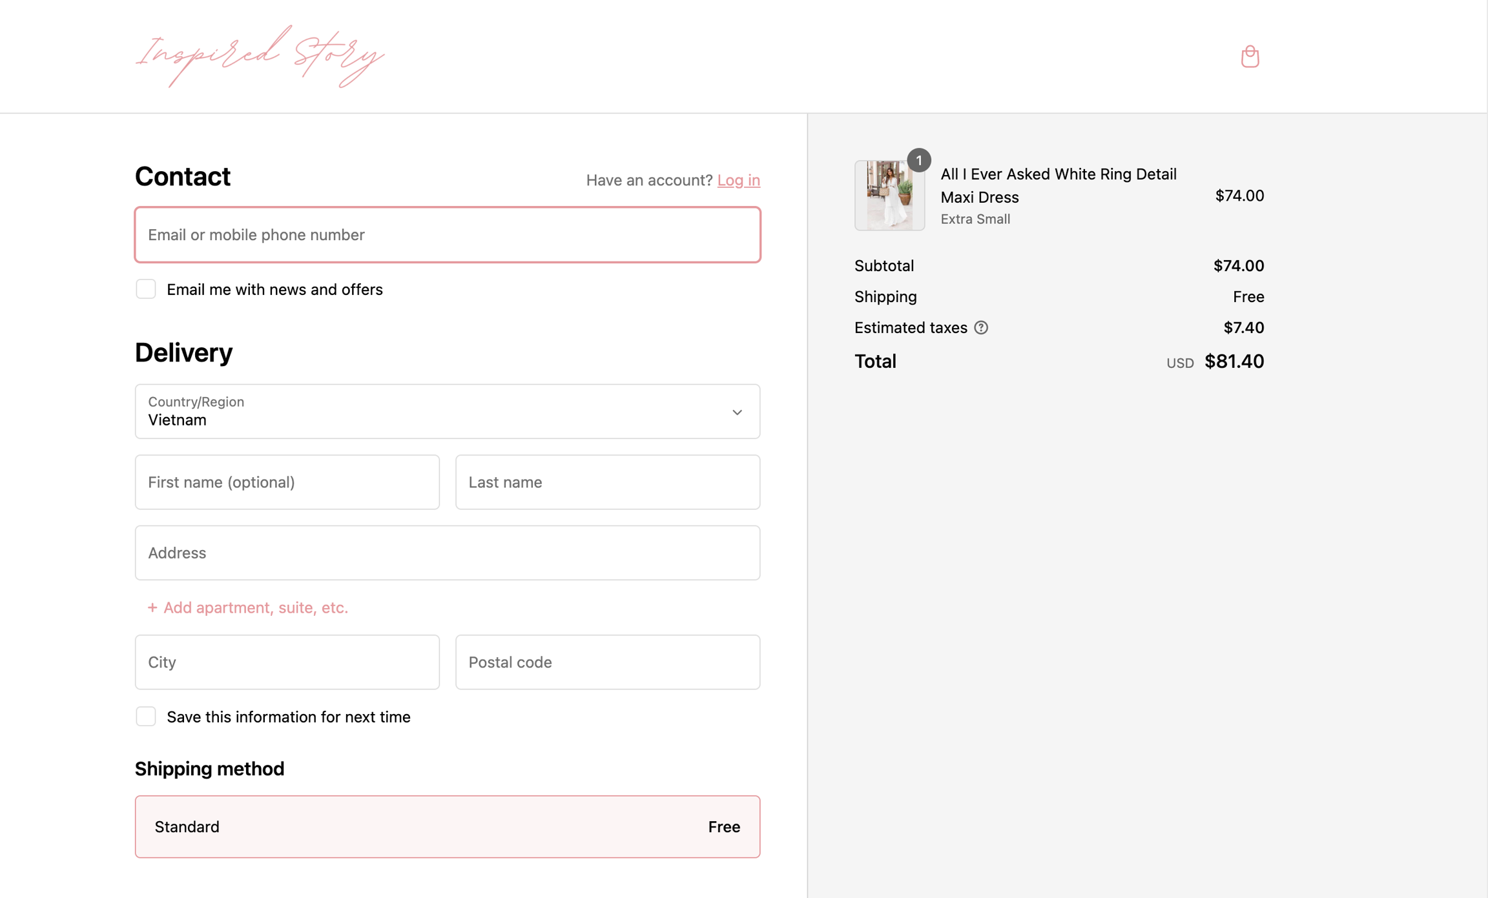Click the Log in link
The width and height of the screenshot is (1488, 898).
click(738, 180)
